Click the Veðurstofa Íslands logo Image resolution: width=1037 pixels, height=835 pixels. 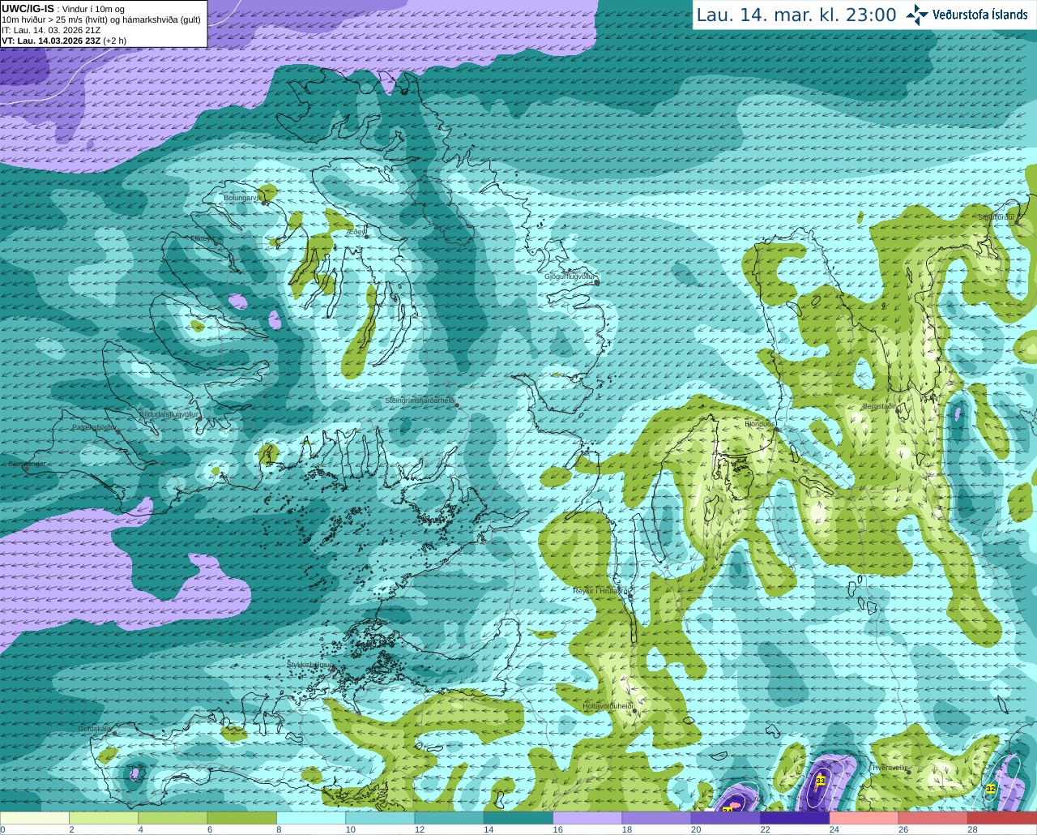point(967,15)
